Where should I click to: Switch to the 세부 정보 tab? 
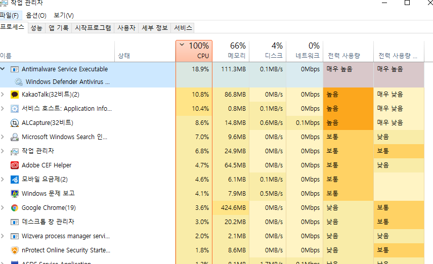pyautogui.click(x=155, y=28)
